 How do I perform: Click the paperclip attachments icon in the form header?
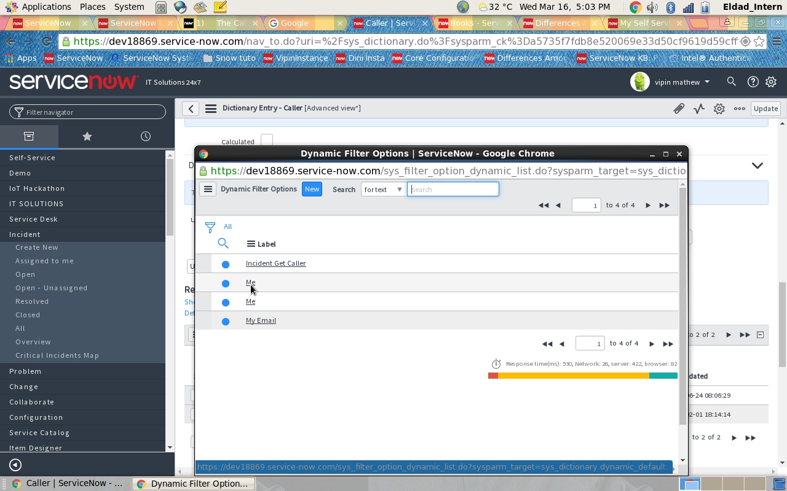point(679,109)
